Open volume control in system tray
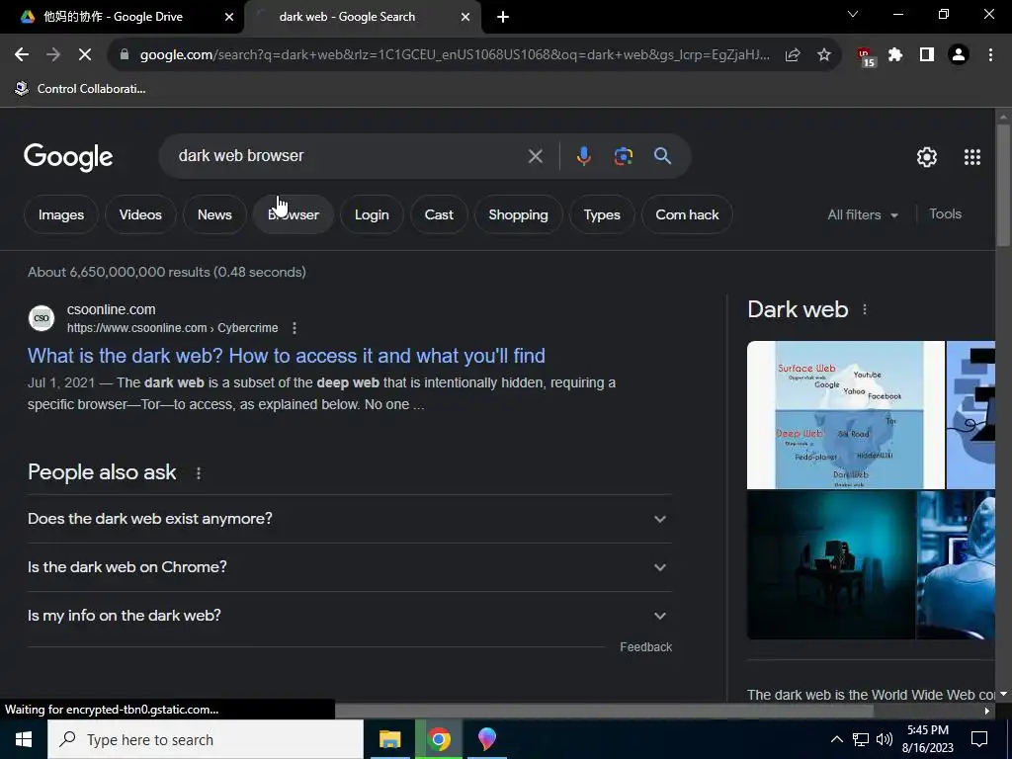This screenshot has width=1012, height=759. (885, 739)
